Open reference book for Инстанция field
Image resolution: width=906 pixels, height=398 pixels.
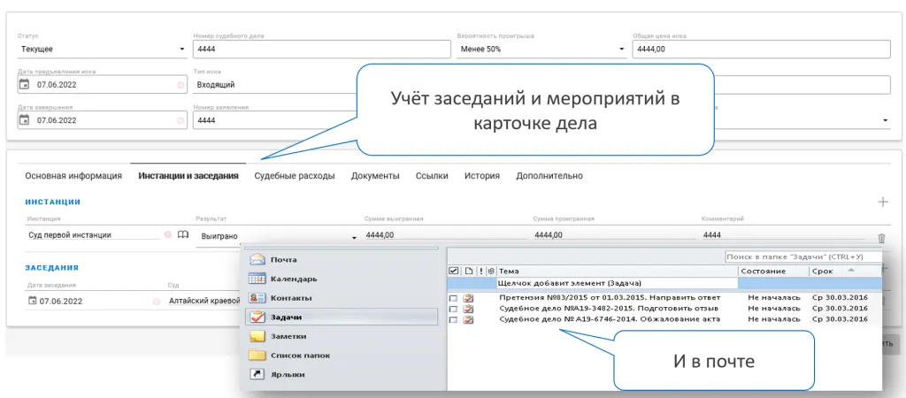[x=182, y=235]
